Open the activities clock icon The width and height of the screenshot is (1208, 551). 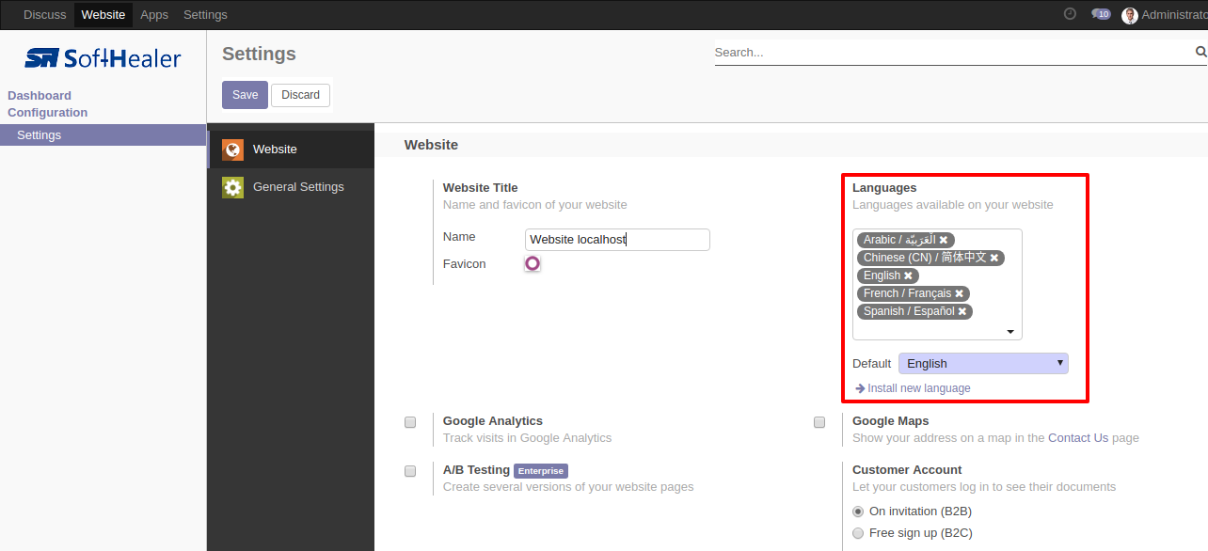1070,14
